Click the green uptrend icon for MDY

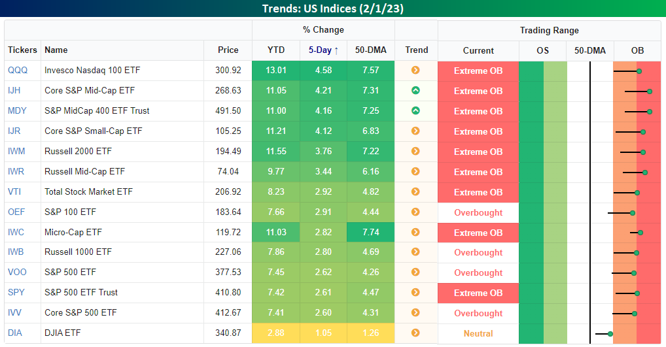415,110
